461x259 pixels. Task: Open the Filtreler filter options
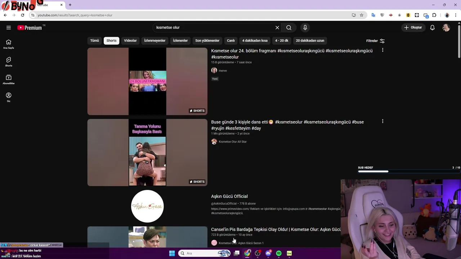click(x=375, y=41)
